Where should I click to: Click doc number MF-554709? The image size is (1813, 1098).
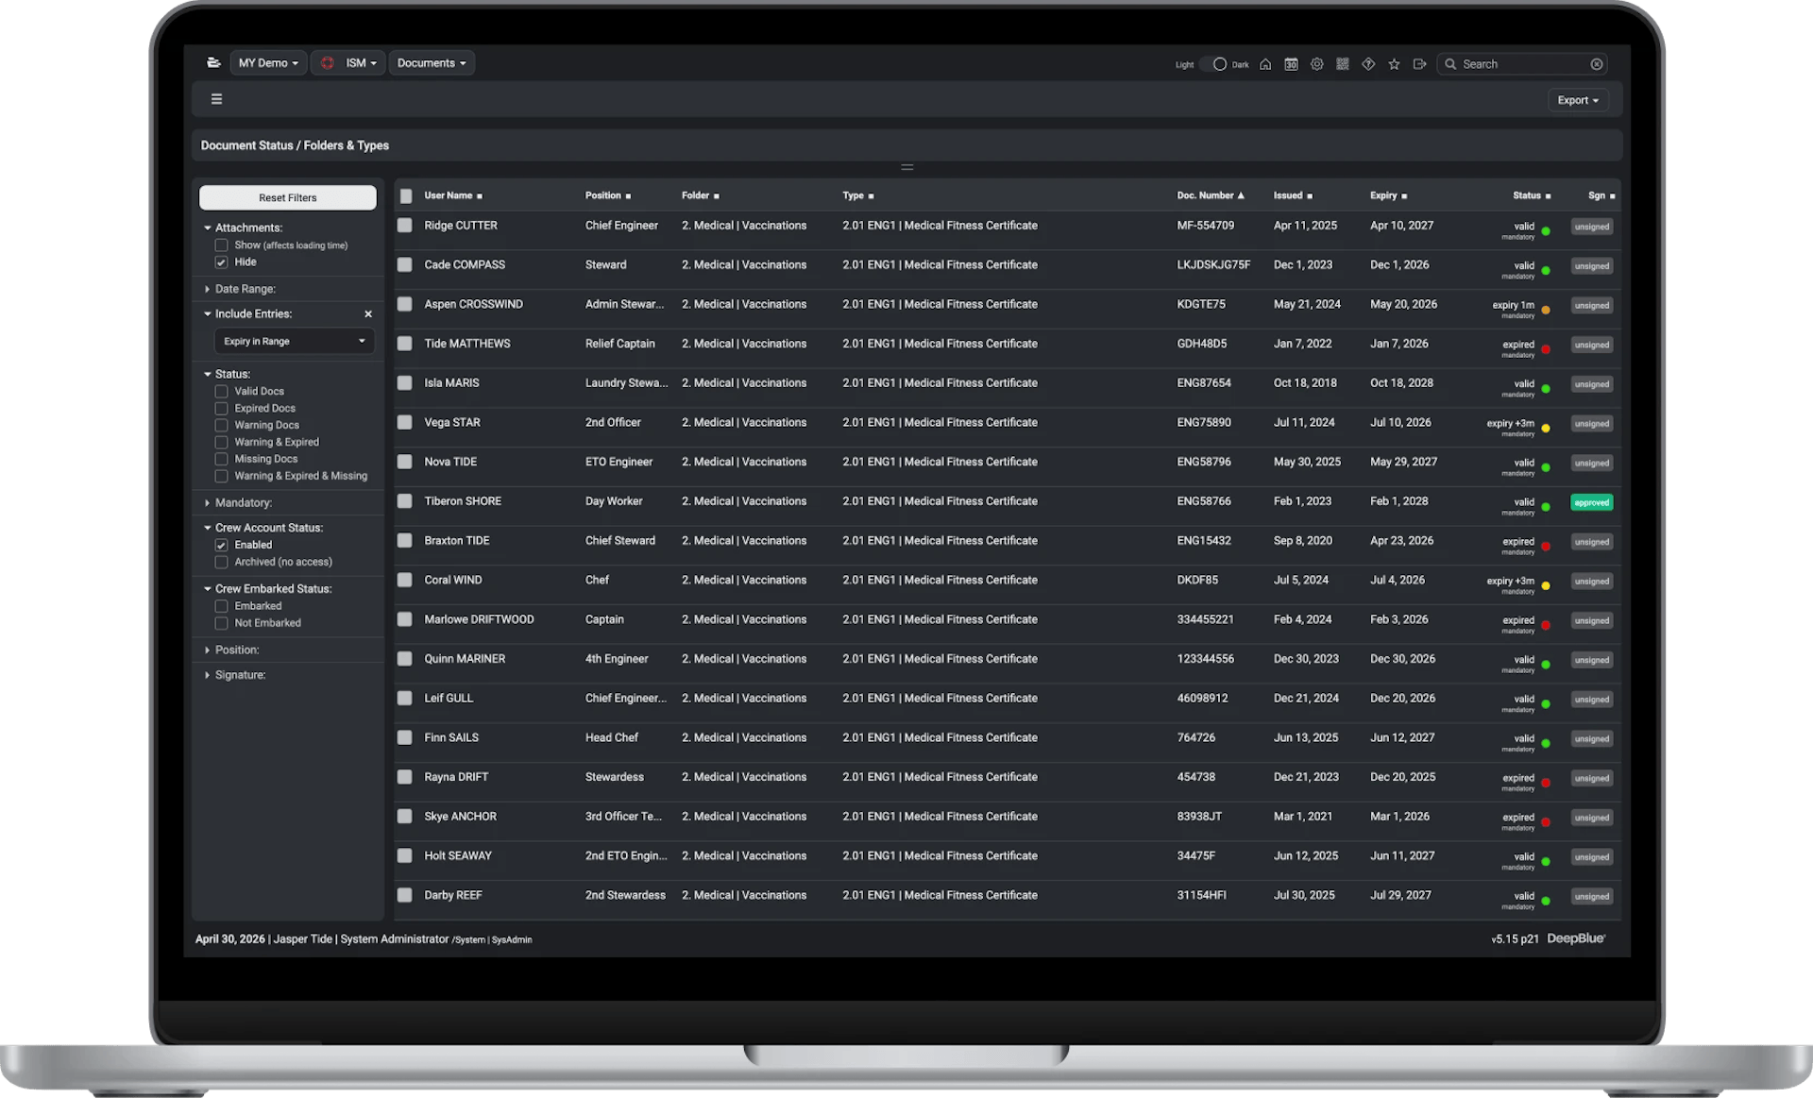coord(1205,226)
